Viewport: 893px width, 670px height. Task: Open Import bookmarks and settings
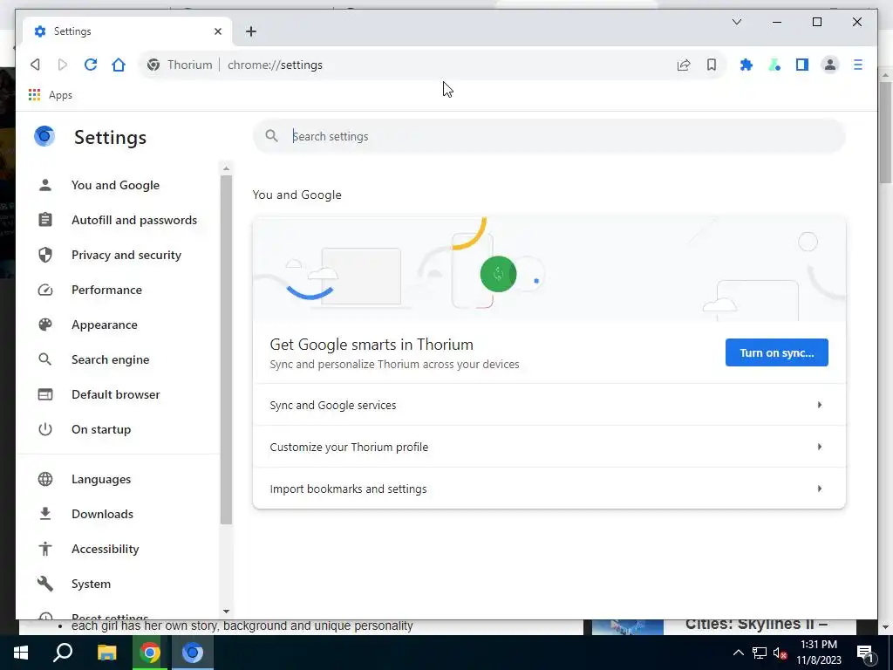[549, 489]
